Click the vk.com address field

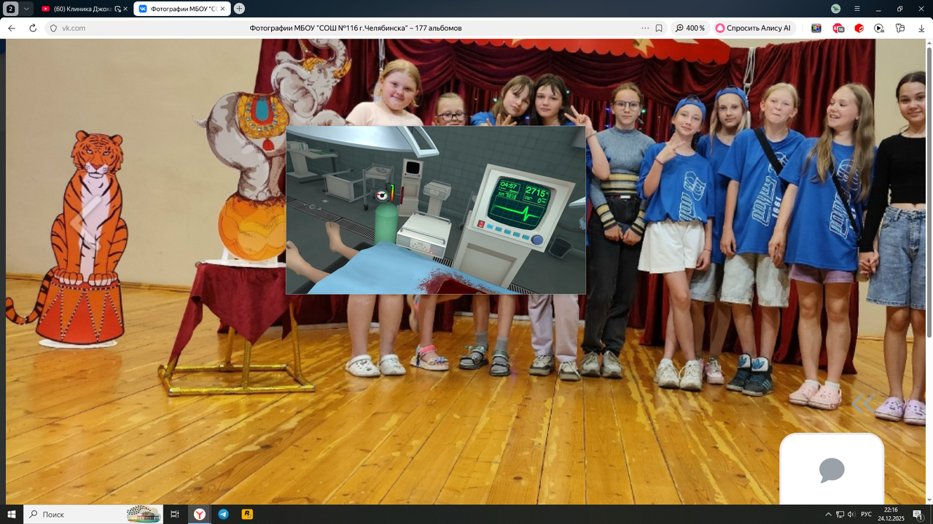pos(74,28)
